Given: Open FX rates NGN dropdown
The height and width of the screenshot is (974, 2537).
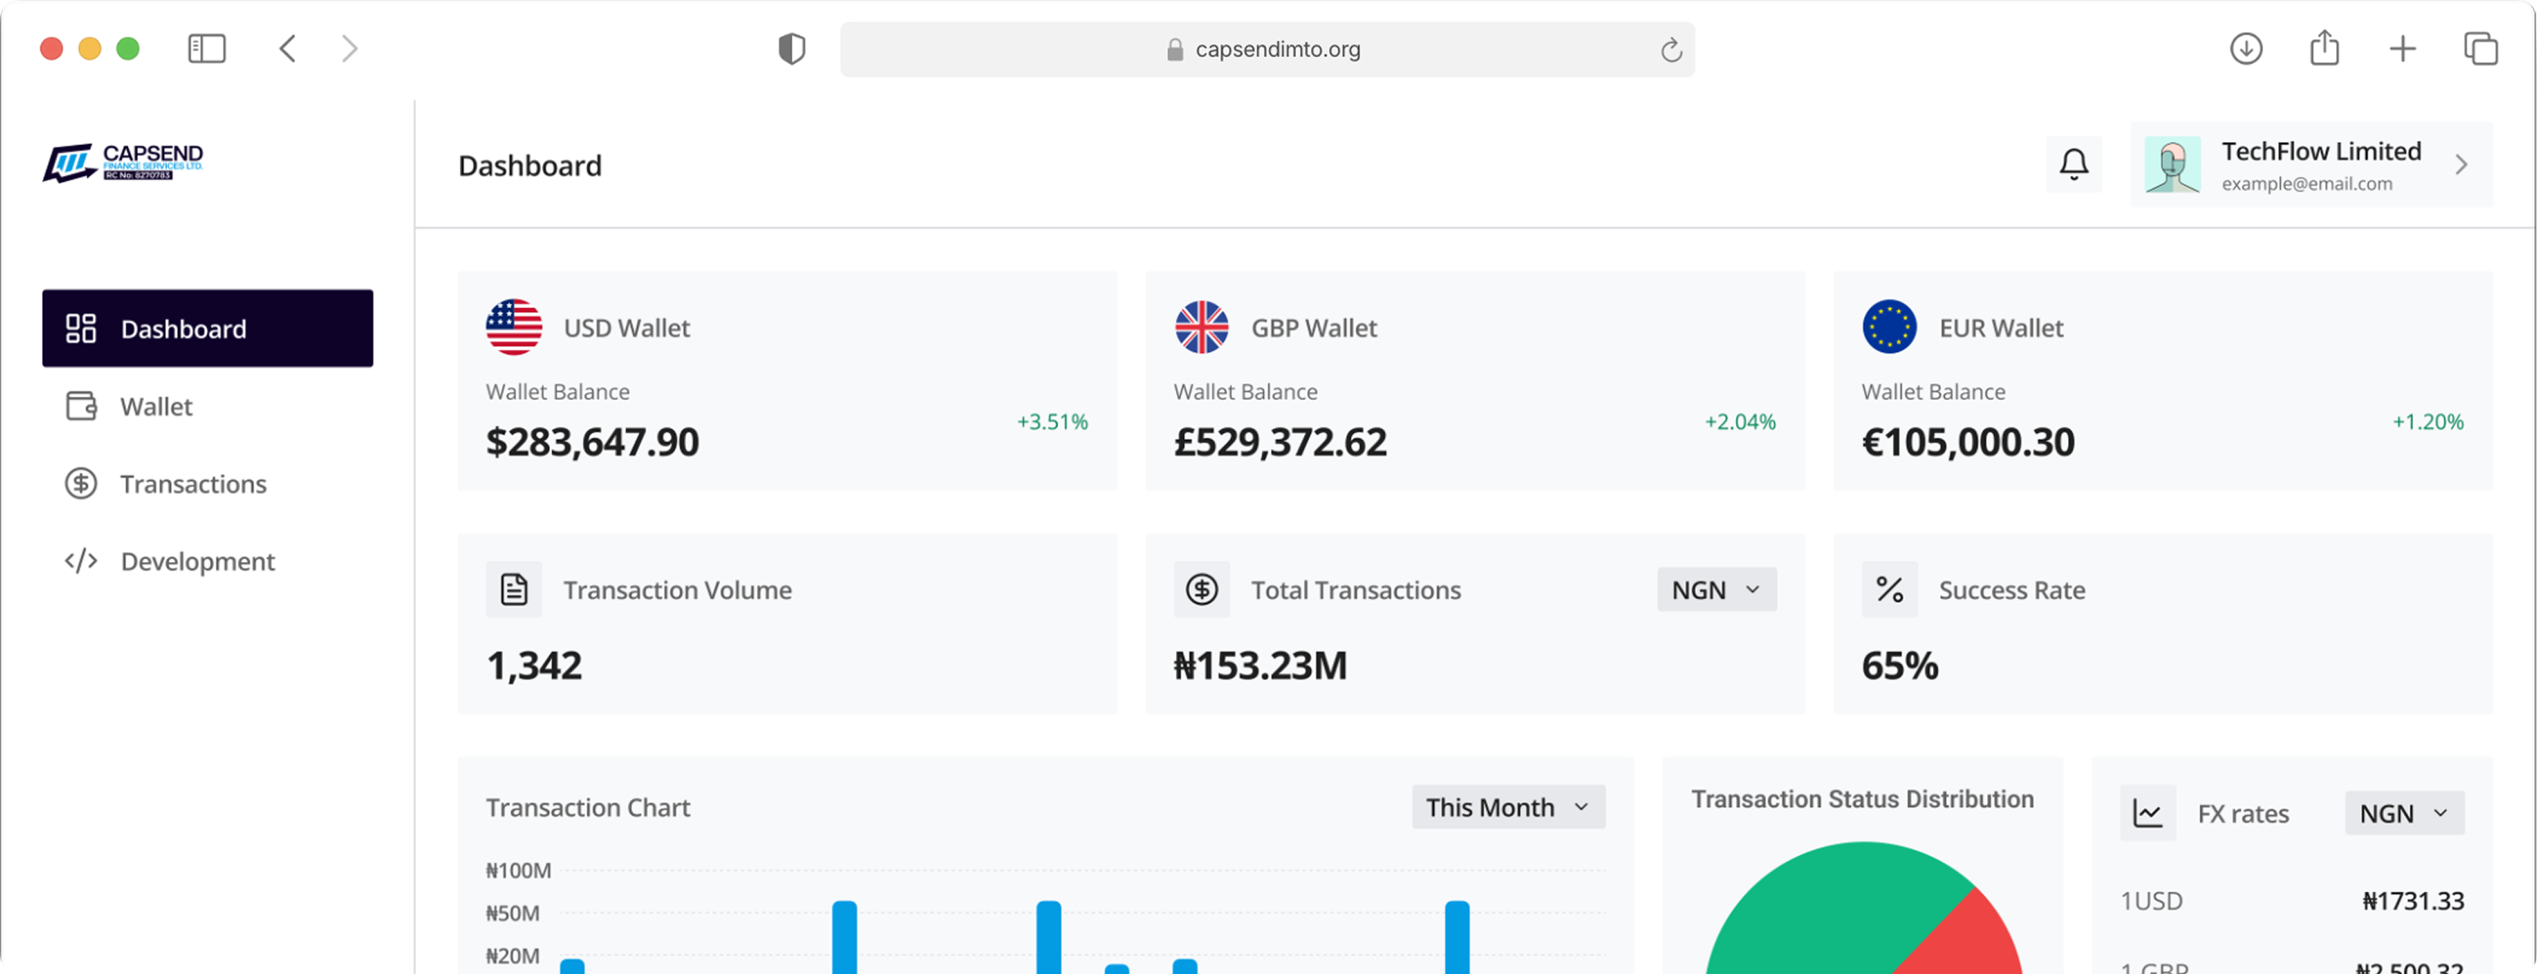Looking at the screenshot, I should (2404, 812).
